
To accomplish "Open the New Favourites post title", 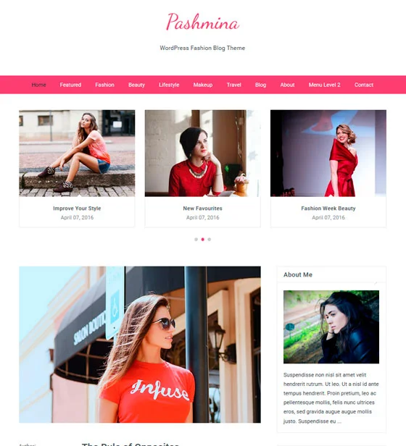I will coord(202,209).
